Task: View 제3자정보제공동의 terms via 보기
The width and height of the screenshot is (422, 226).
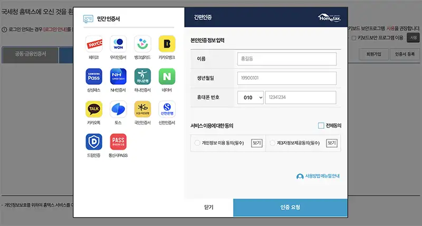Action: [332, 143]
